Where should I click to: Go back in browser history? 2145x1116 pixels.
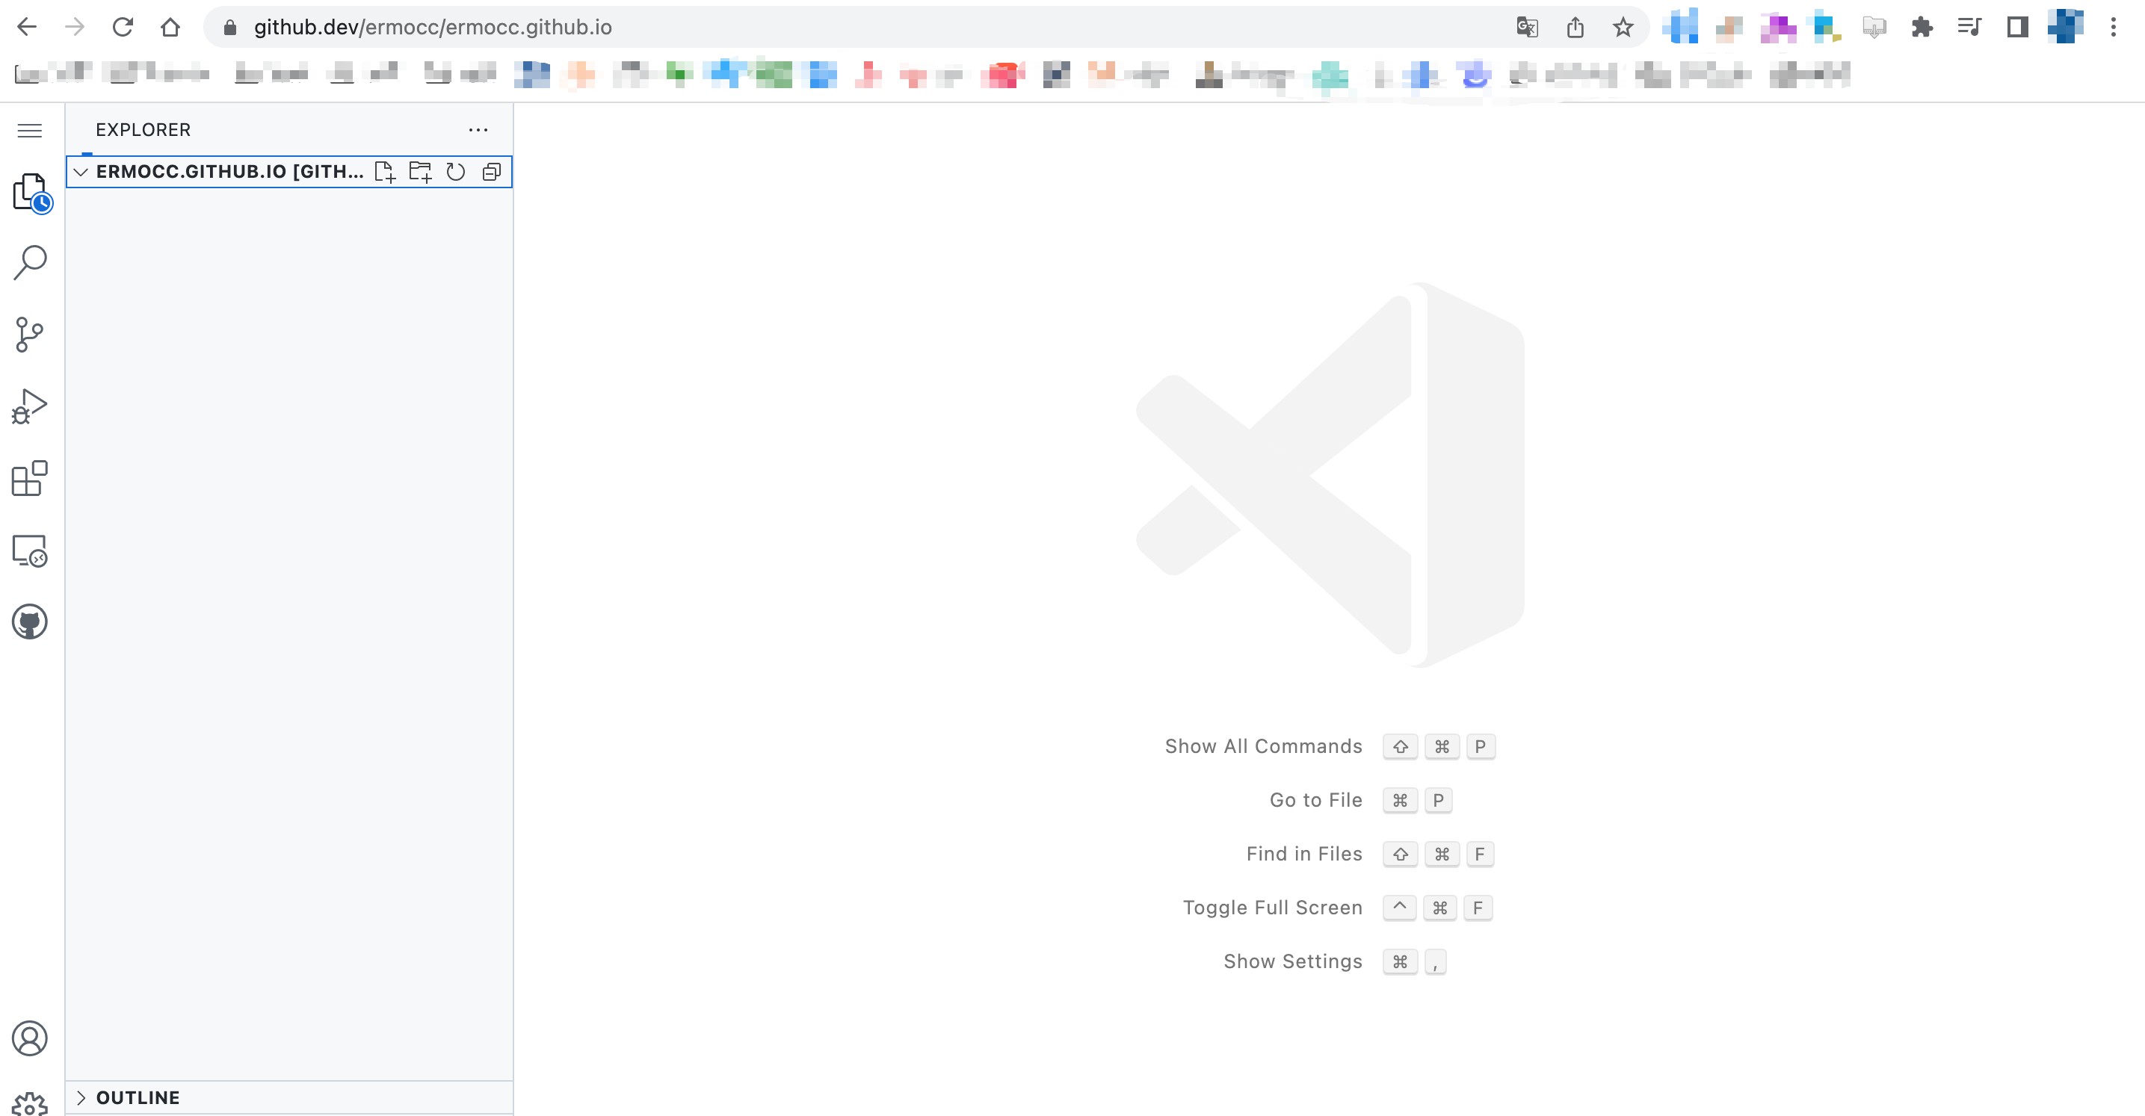point(28,28)
